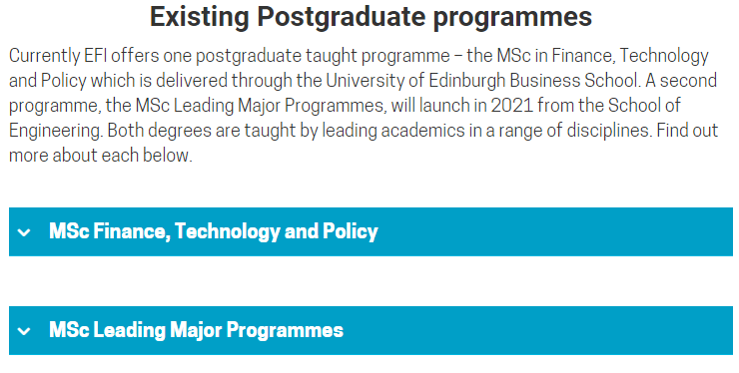739x373 pixels.
Task: Click empty right area of Leading Major Programmes bar
Action: pos(537,331)
